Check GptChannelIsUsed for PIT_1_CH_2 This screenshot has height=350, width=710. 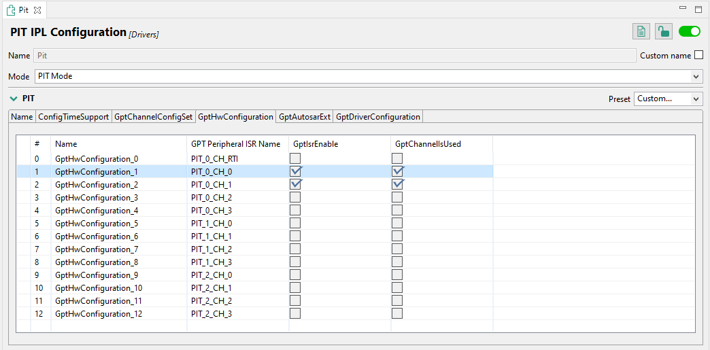pyautogui.click(x=397, y=249)
